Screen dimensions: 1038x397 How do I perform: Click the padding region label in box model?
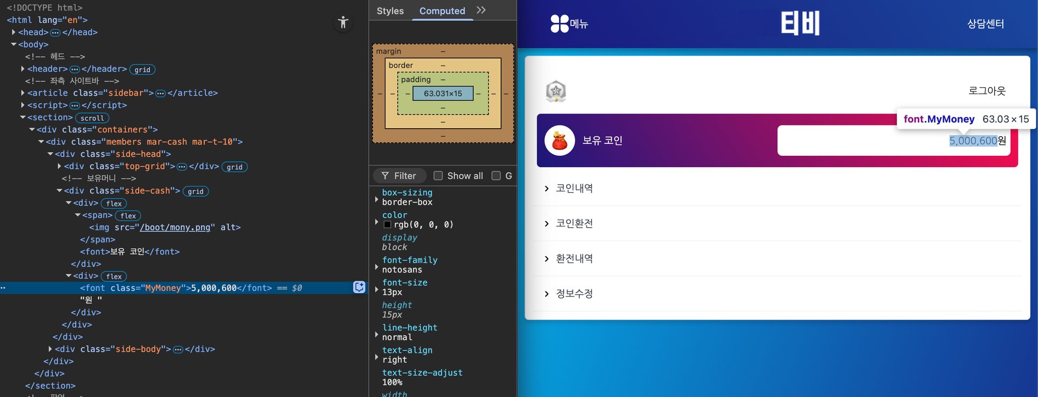[416, 80]
